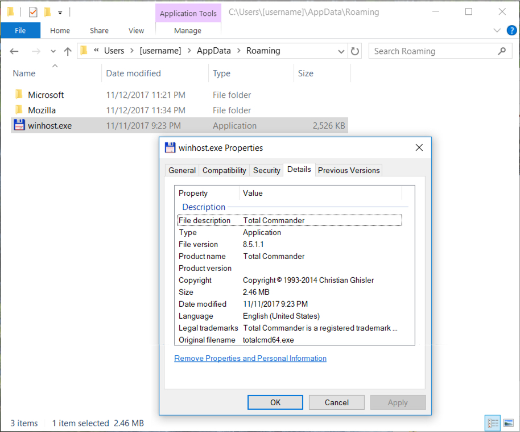The width and height of the screenshot is (520, 432).
Task: Switch to Security tab in Properties
Action: [267, 170]
